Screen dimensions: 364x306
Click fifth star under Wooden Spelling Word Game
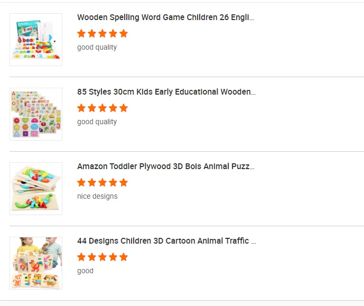pyautogui.click(x=124, y=34)
